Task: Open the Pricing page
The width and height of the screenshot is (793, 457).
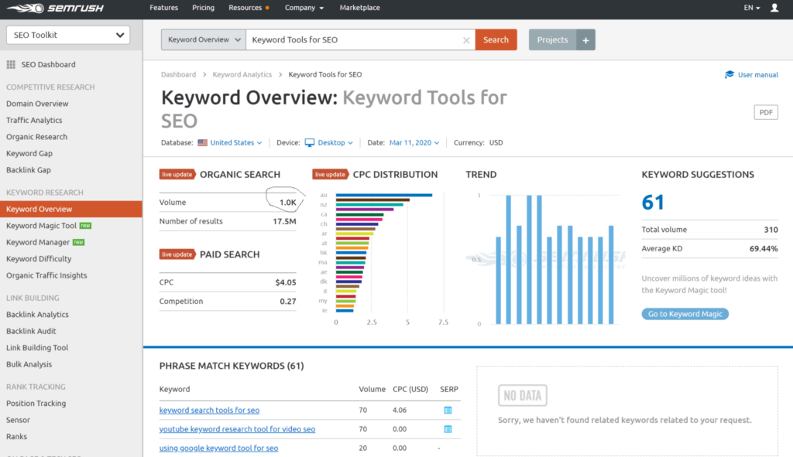Action: click(204, 8)
